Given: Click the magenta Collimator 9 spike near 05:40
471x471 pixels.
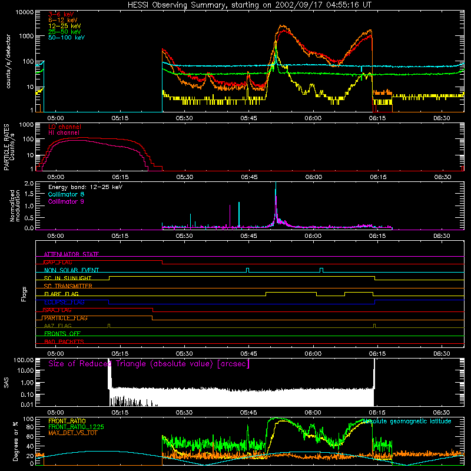Looking at the screenshot, I should [x=230, y=216].
